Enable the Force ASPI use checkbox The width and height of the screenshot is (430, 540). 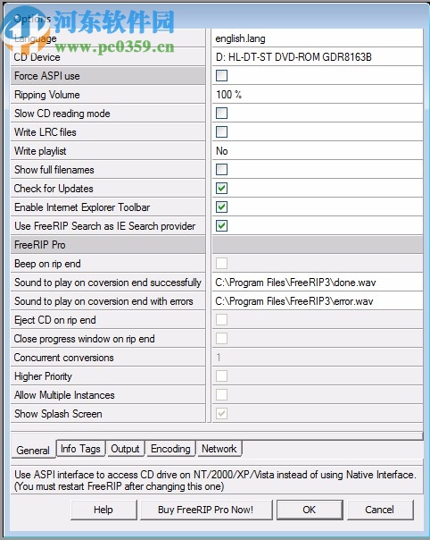221,75
